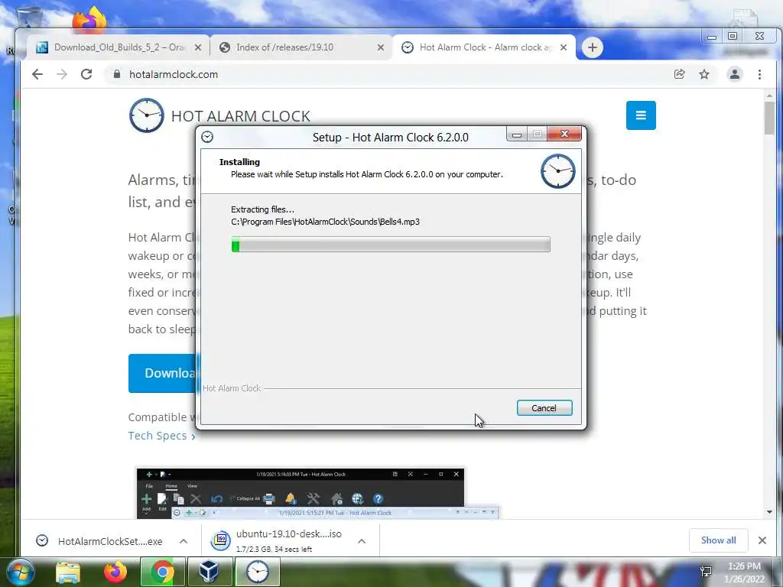The width and height of the screenshot is (783, 587).
Task: Expand options for HotAlarmClockSet exe download
Action: [184, 541]
